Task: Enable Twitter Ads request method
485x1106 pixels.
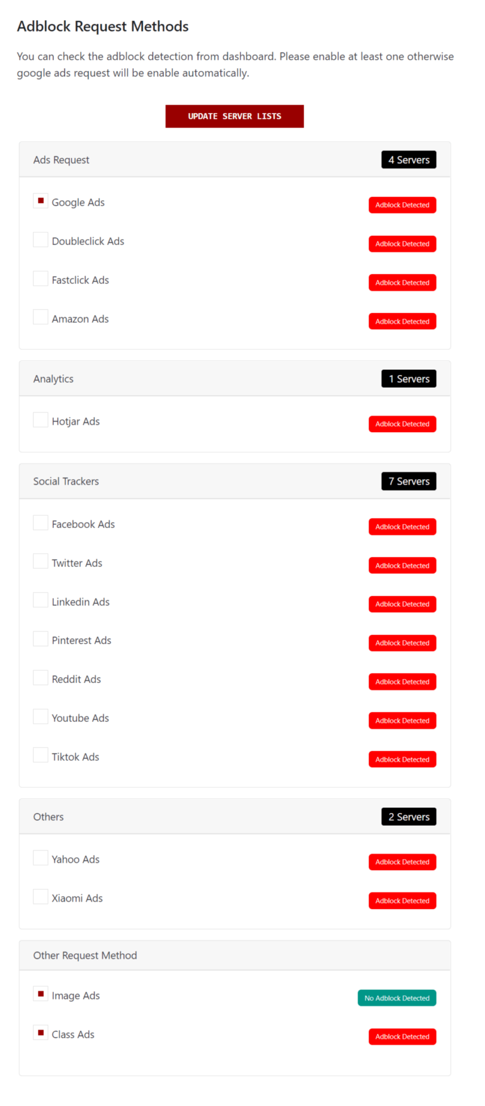Action: point(40,561)
